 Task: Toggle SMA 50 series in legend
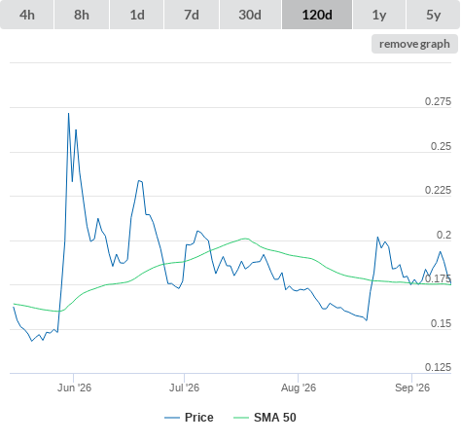pyautogui.click(x=275, y=418)
